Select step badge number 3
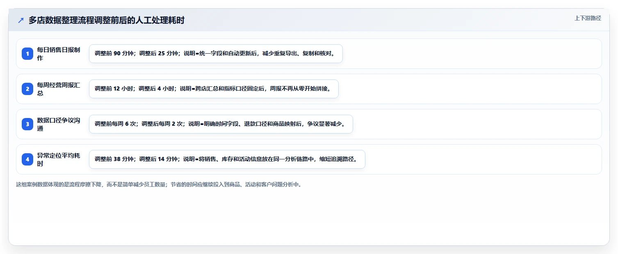 pyautogui.click(x=27, y=124)
